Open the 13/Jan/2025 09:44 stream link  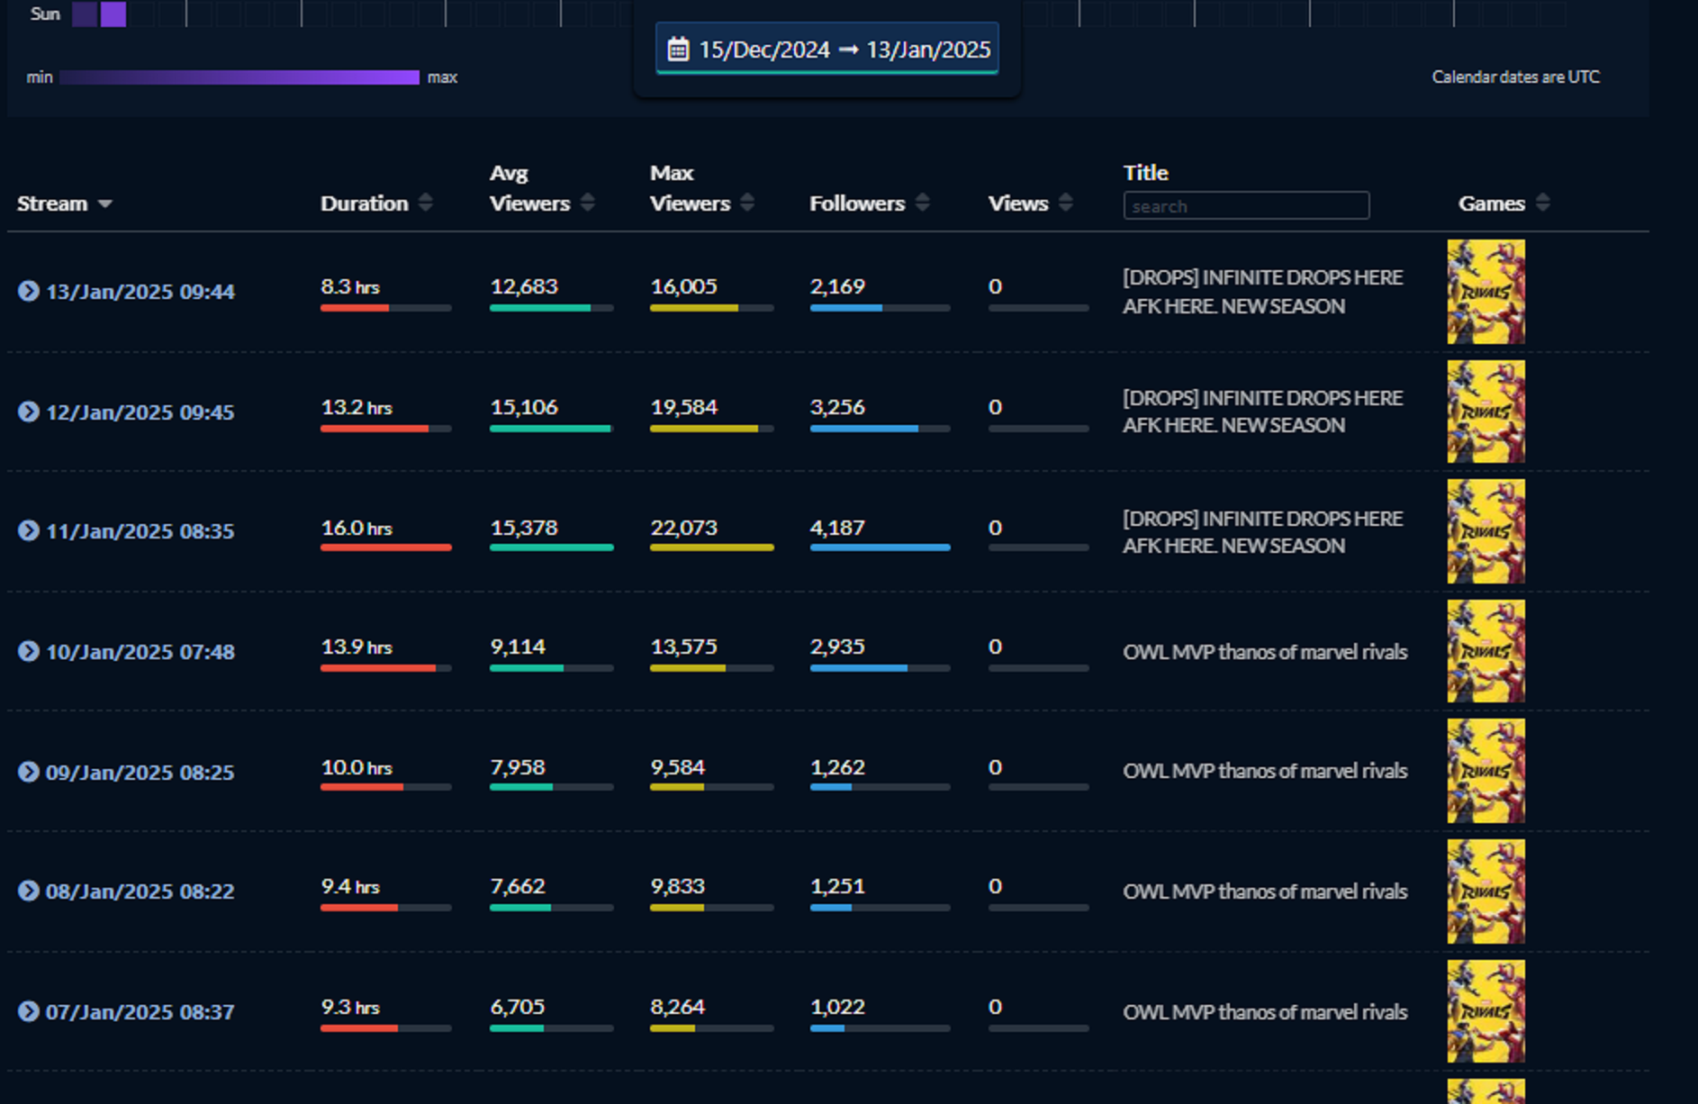click(140, 292)
